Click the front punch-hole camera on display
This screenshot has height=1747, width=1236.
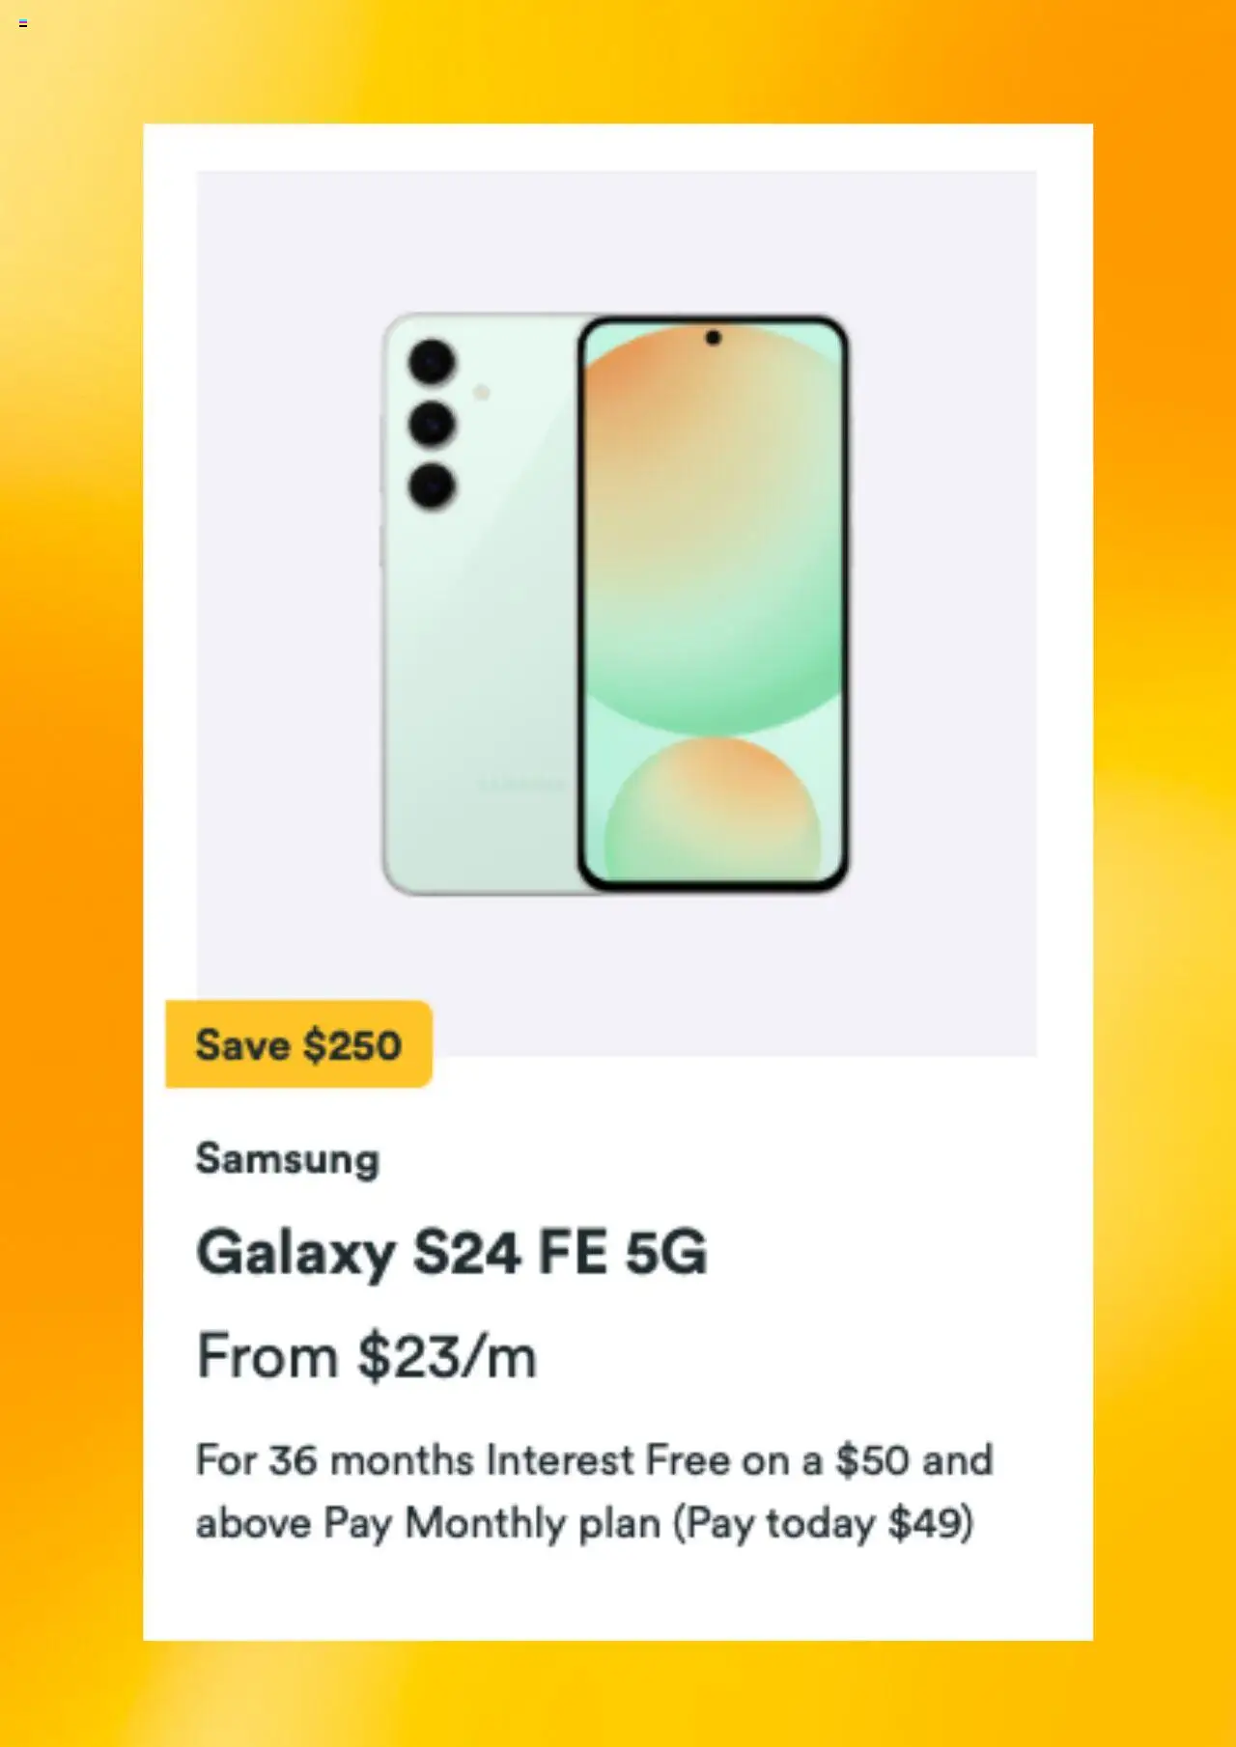tap(714, 338)
